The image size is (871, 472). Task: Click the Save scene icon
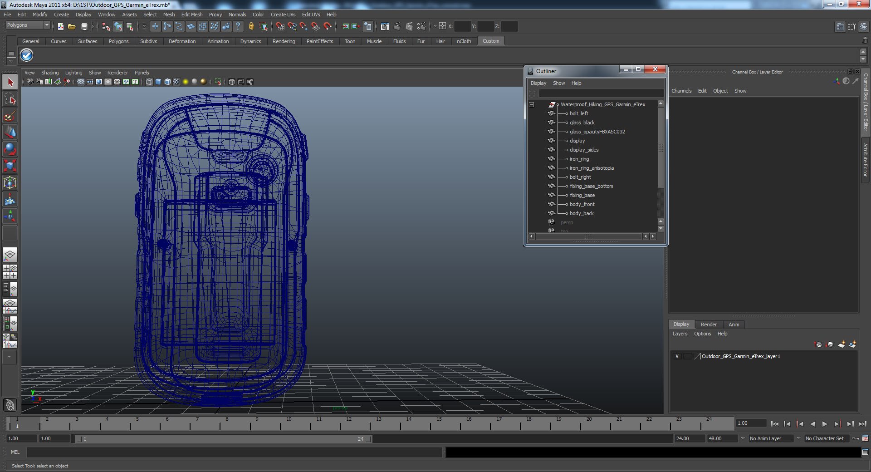[x=84, y=27]
